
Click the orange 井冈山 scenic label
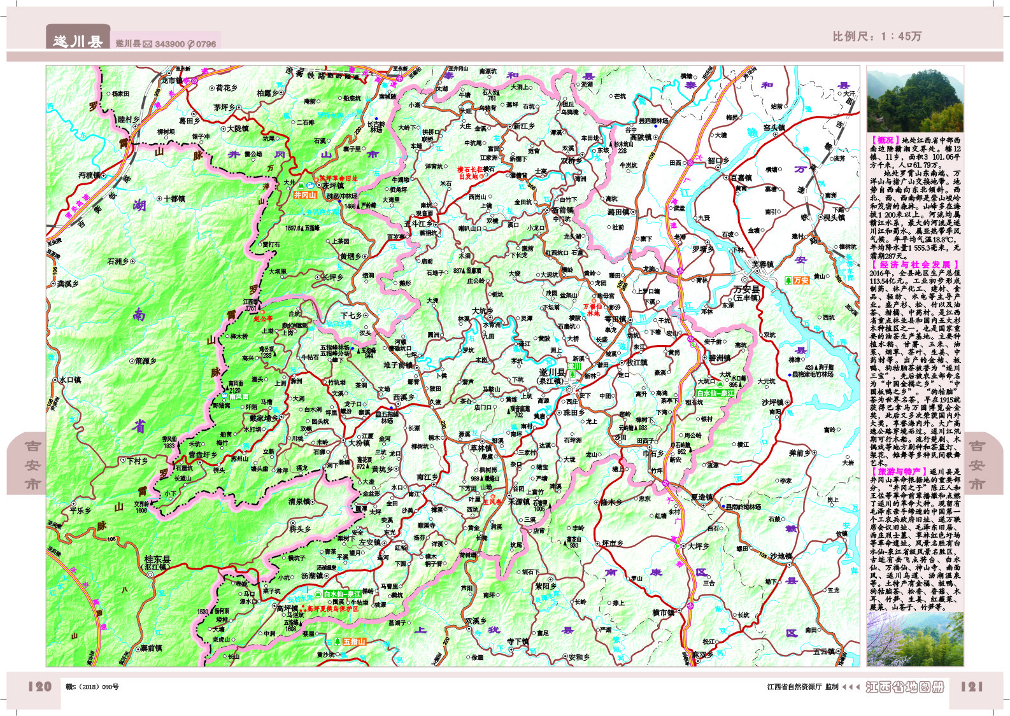coord(306,195)
